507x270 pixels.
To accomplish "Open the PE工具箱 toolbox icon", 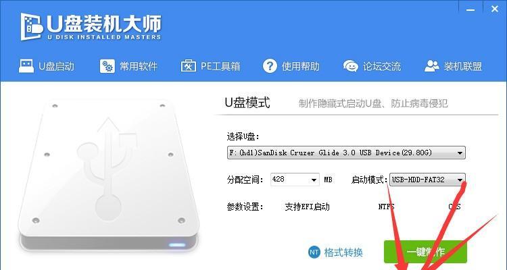I will [188, 66].
